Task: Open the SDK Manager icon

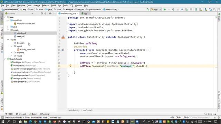Action: pyautogui.click(x=206, y=9)
